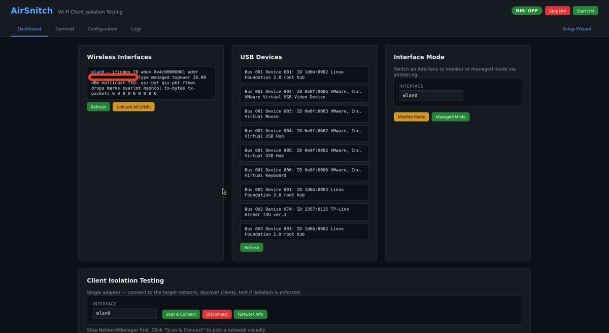This screenshot has width=609, height=333.
Task: Click the NM: OFF status badge
Action: 527,11
